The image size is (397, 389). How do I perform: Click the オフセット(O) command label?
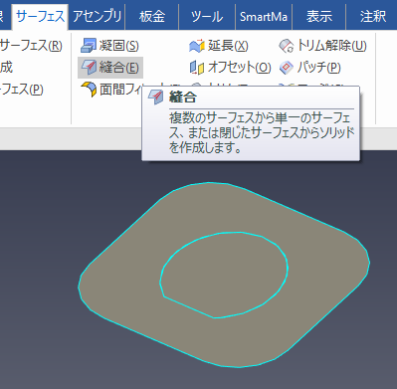(x=240, y=68)
